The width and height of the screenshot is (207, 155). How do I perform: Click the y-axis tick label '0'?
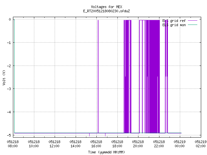click(x=10, y=19)
